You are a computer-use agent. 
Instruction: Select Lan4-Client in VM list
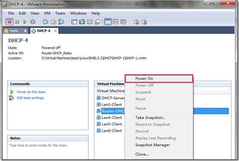pyautogui.click(x=112, y=118)
